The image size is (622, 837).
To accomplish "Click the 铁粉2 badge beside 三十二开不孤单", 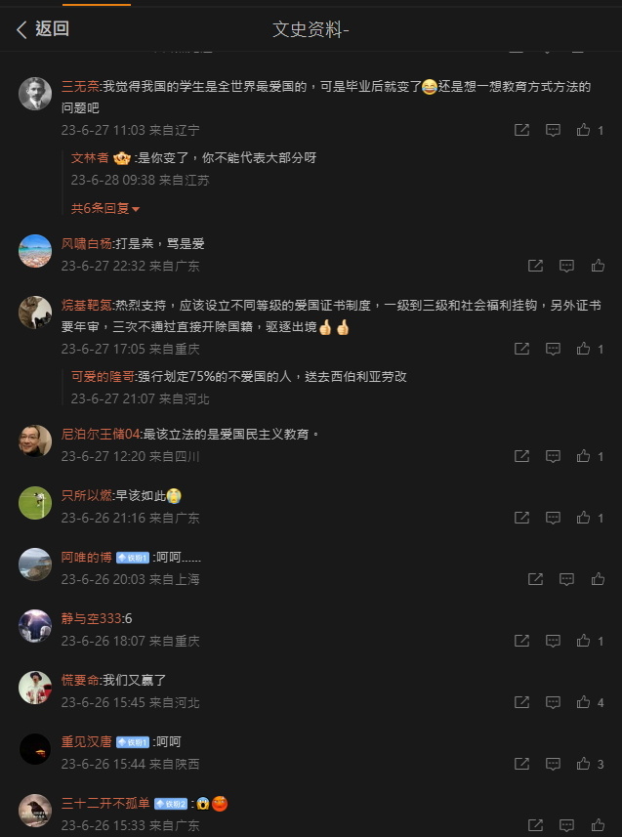I will tap(171, 804).
